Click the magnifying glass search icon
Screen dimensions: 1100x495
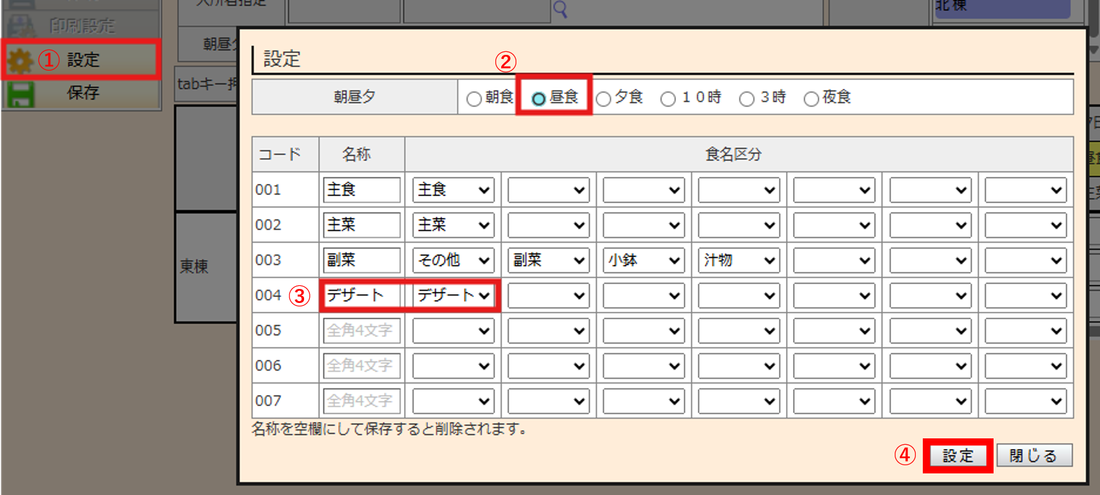(x=560, y=9)
